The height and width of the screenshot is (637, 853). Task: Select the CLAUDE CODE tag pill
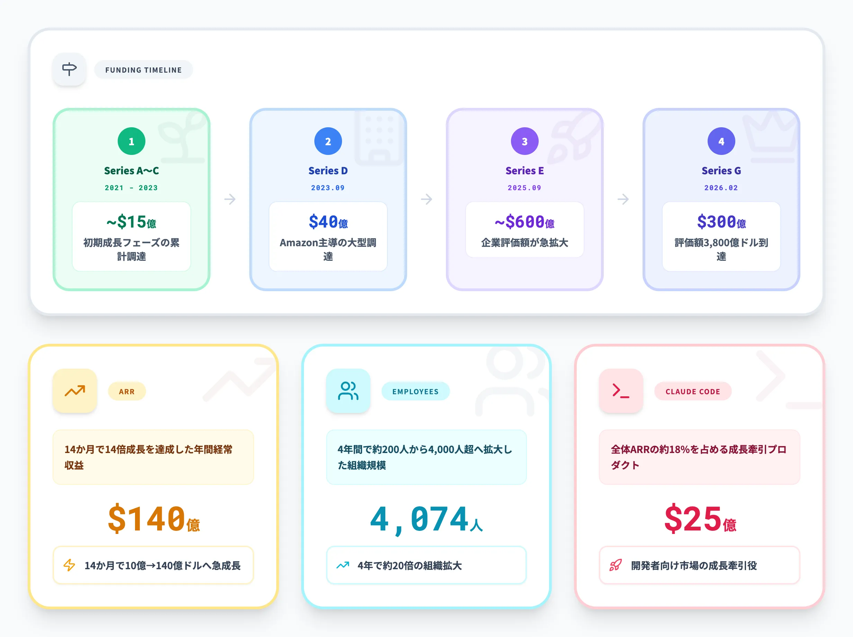tap(693, 391)
